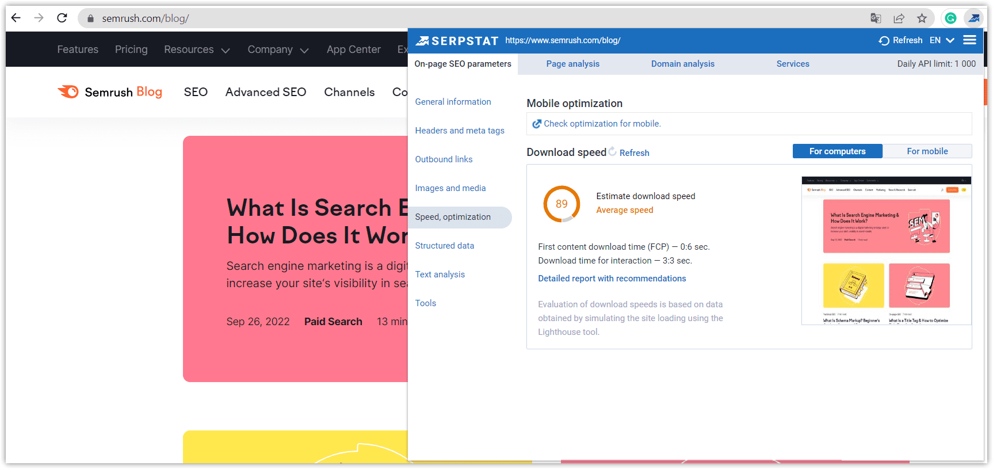Click the Serpstat logo in panel header

coord(457,40)
